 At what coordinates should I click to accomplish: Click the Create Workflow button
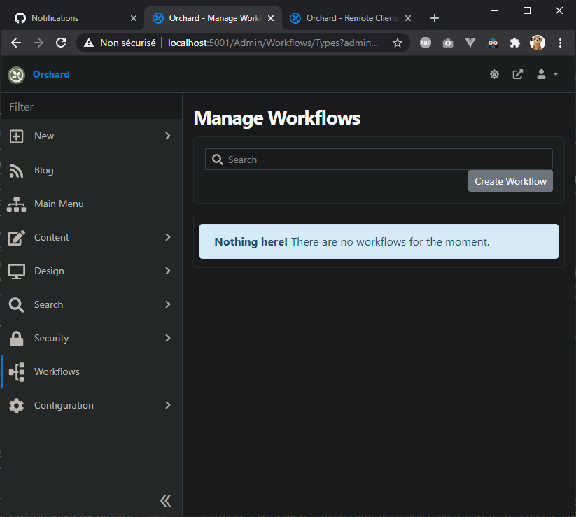[x=510, y=180]
